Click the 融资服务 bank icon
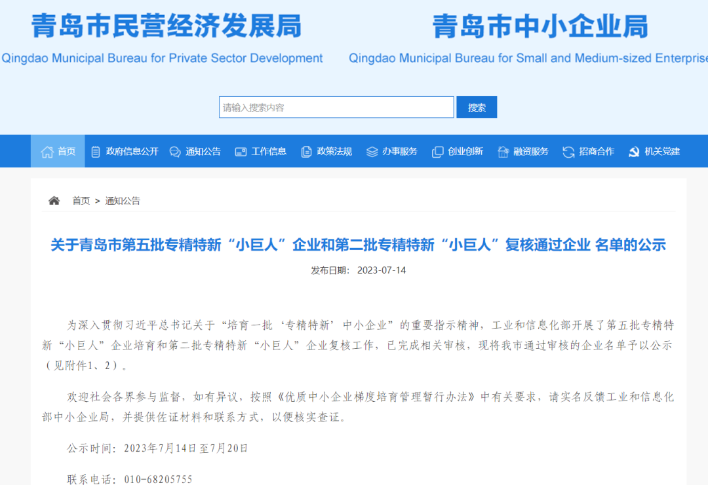This screenshot has width=708, height=485. 502,151
